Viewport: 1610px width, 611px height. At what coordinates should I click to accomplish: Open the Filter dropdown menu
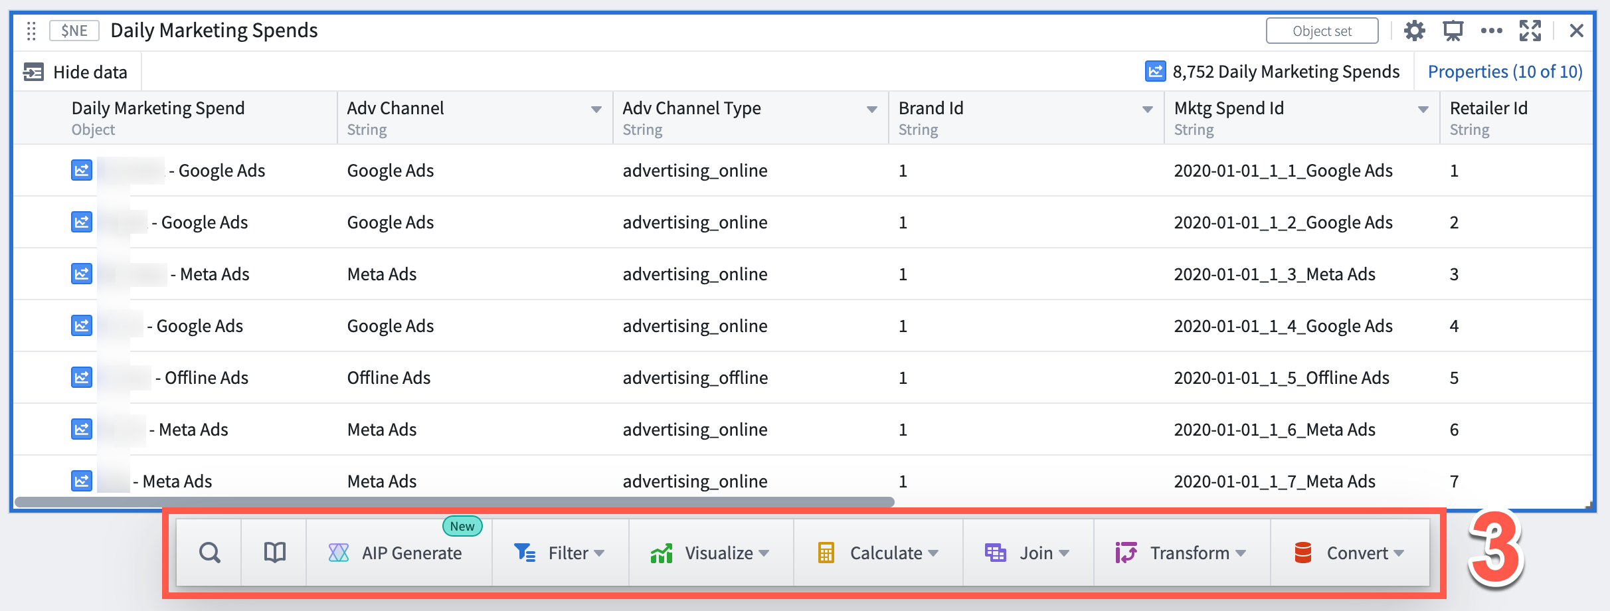click(x=561, y=553)
